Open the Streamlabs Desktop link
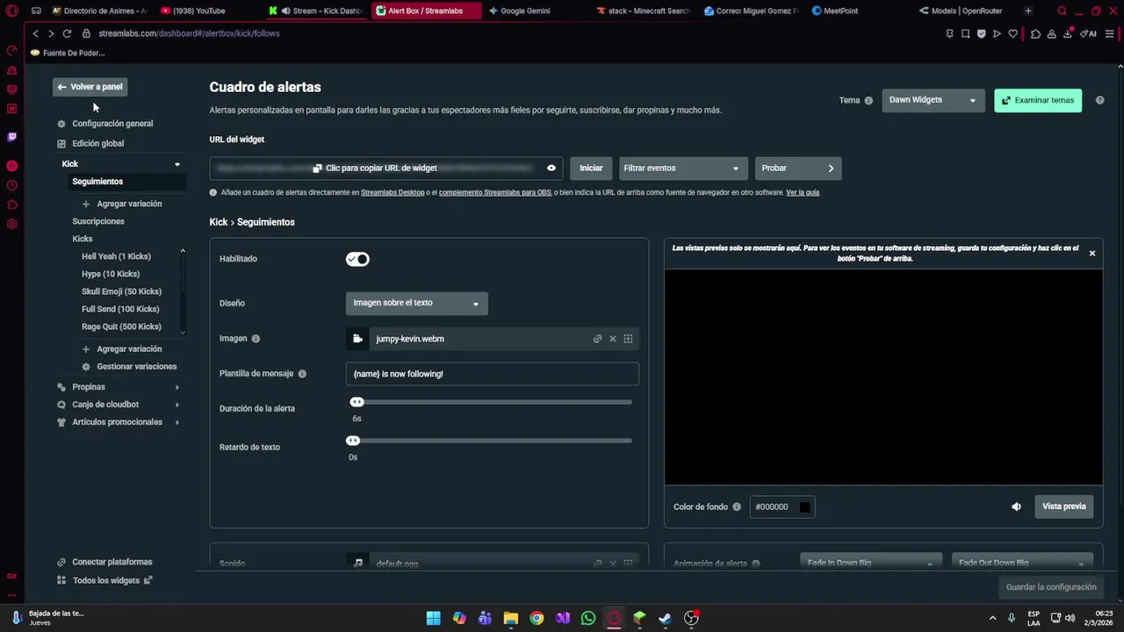Image resolution: width=1124 pixels, height=632 pixels. click(x=393, y=192)
